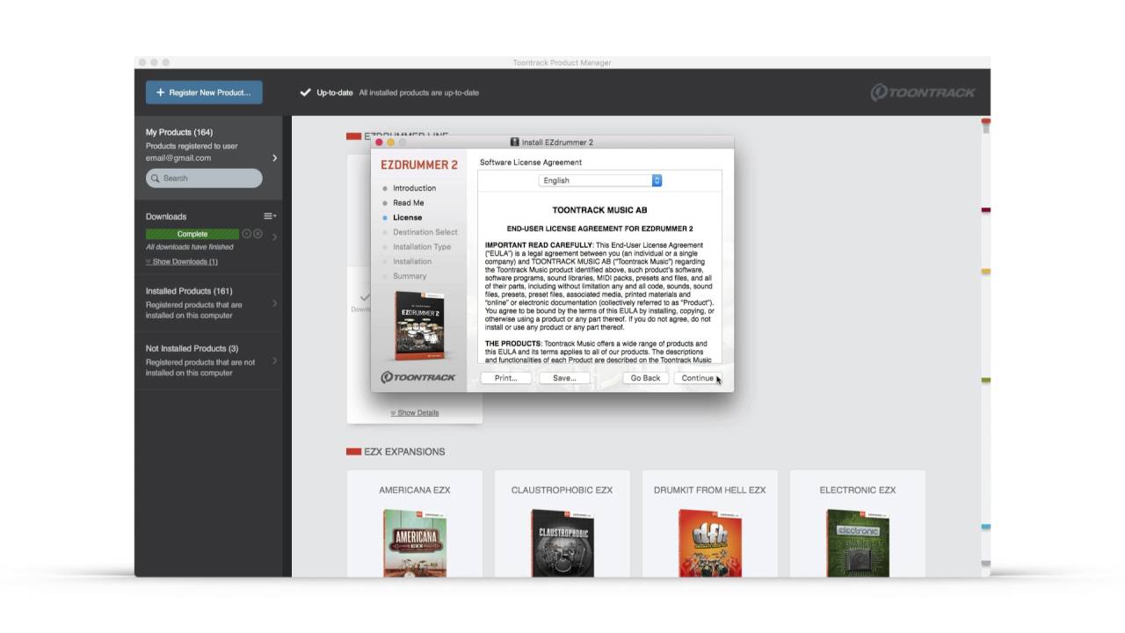Viewport: 1125px width, 633px height.
Task: Click Continue in the installer
Action: pos(698,378)
